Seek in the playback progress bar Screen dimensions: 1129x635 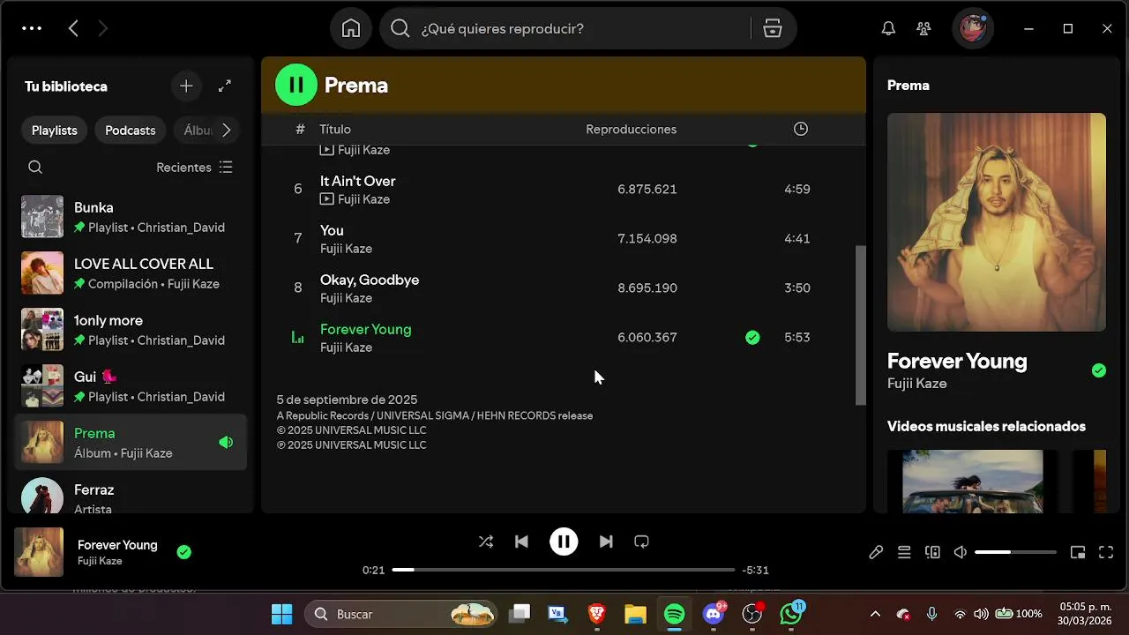click(x=564, y=570)
